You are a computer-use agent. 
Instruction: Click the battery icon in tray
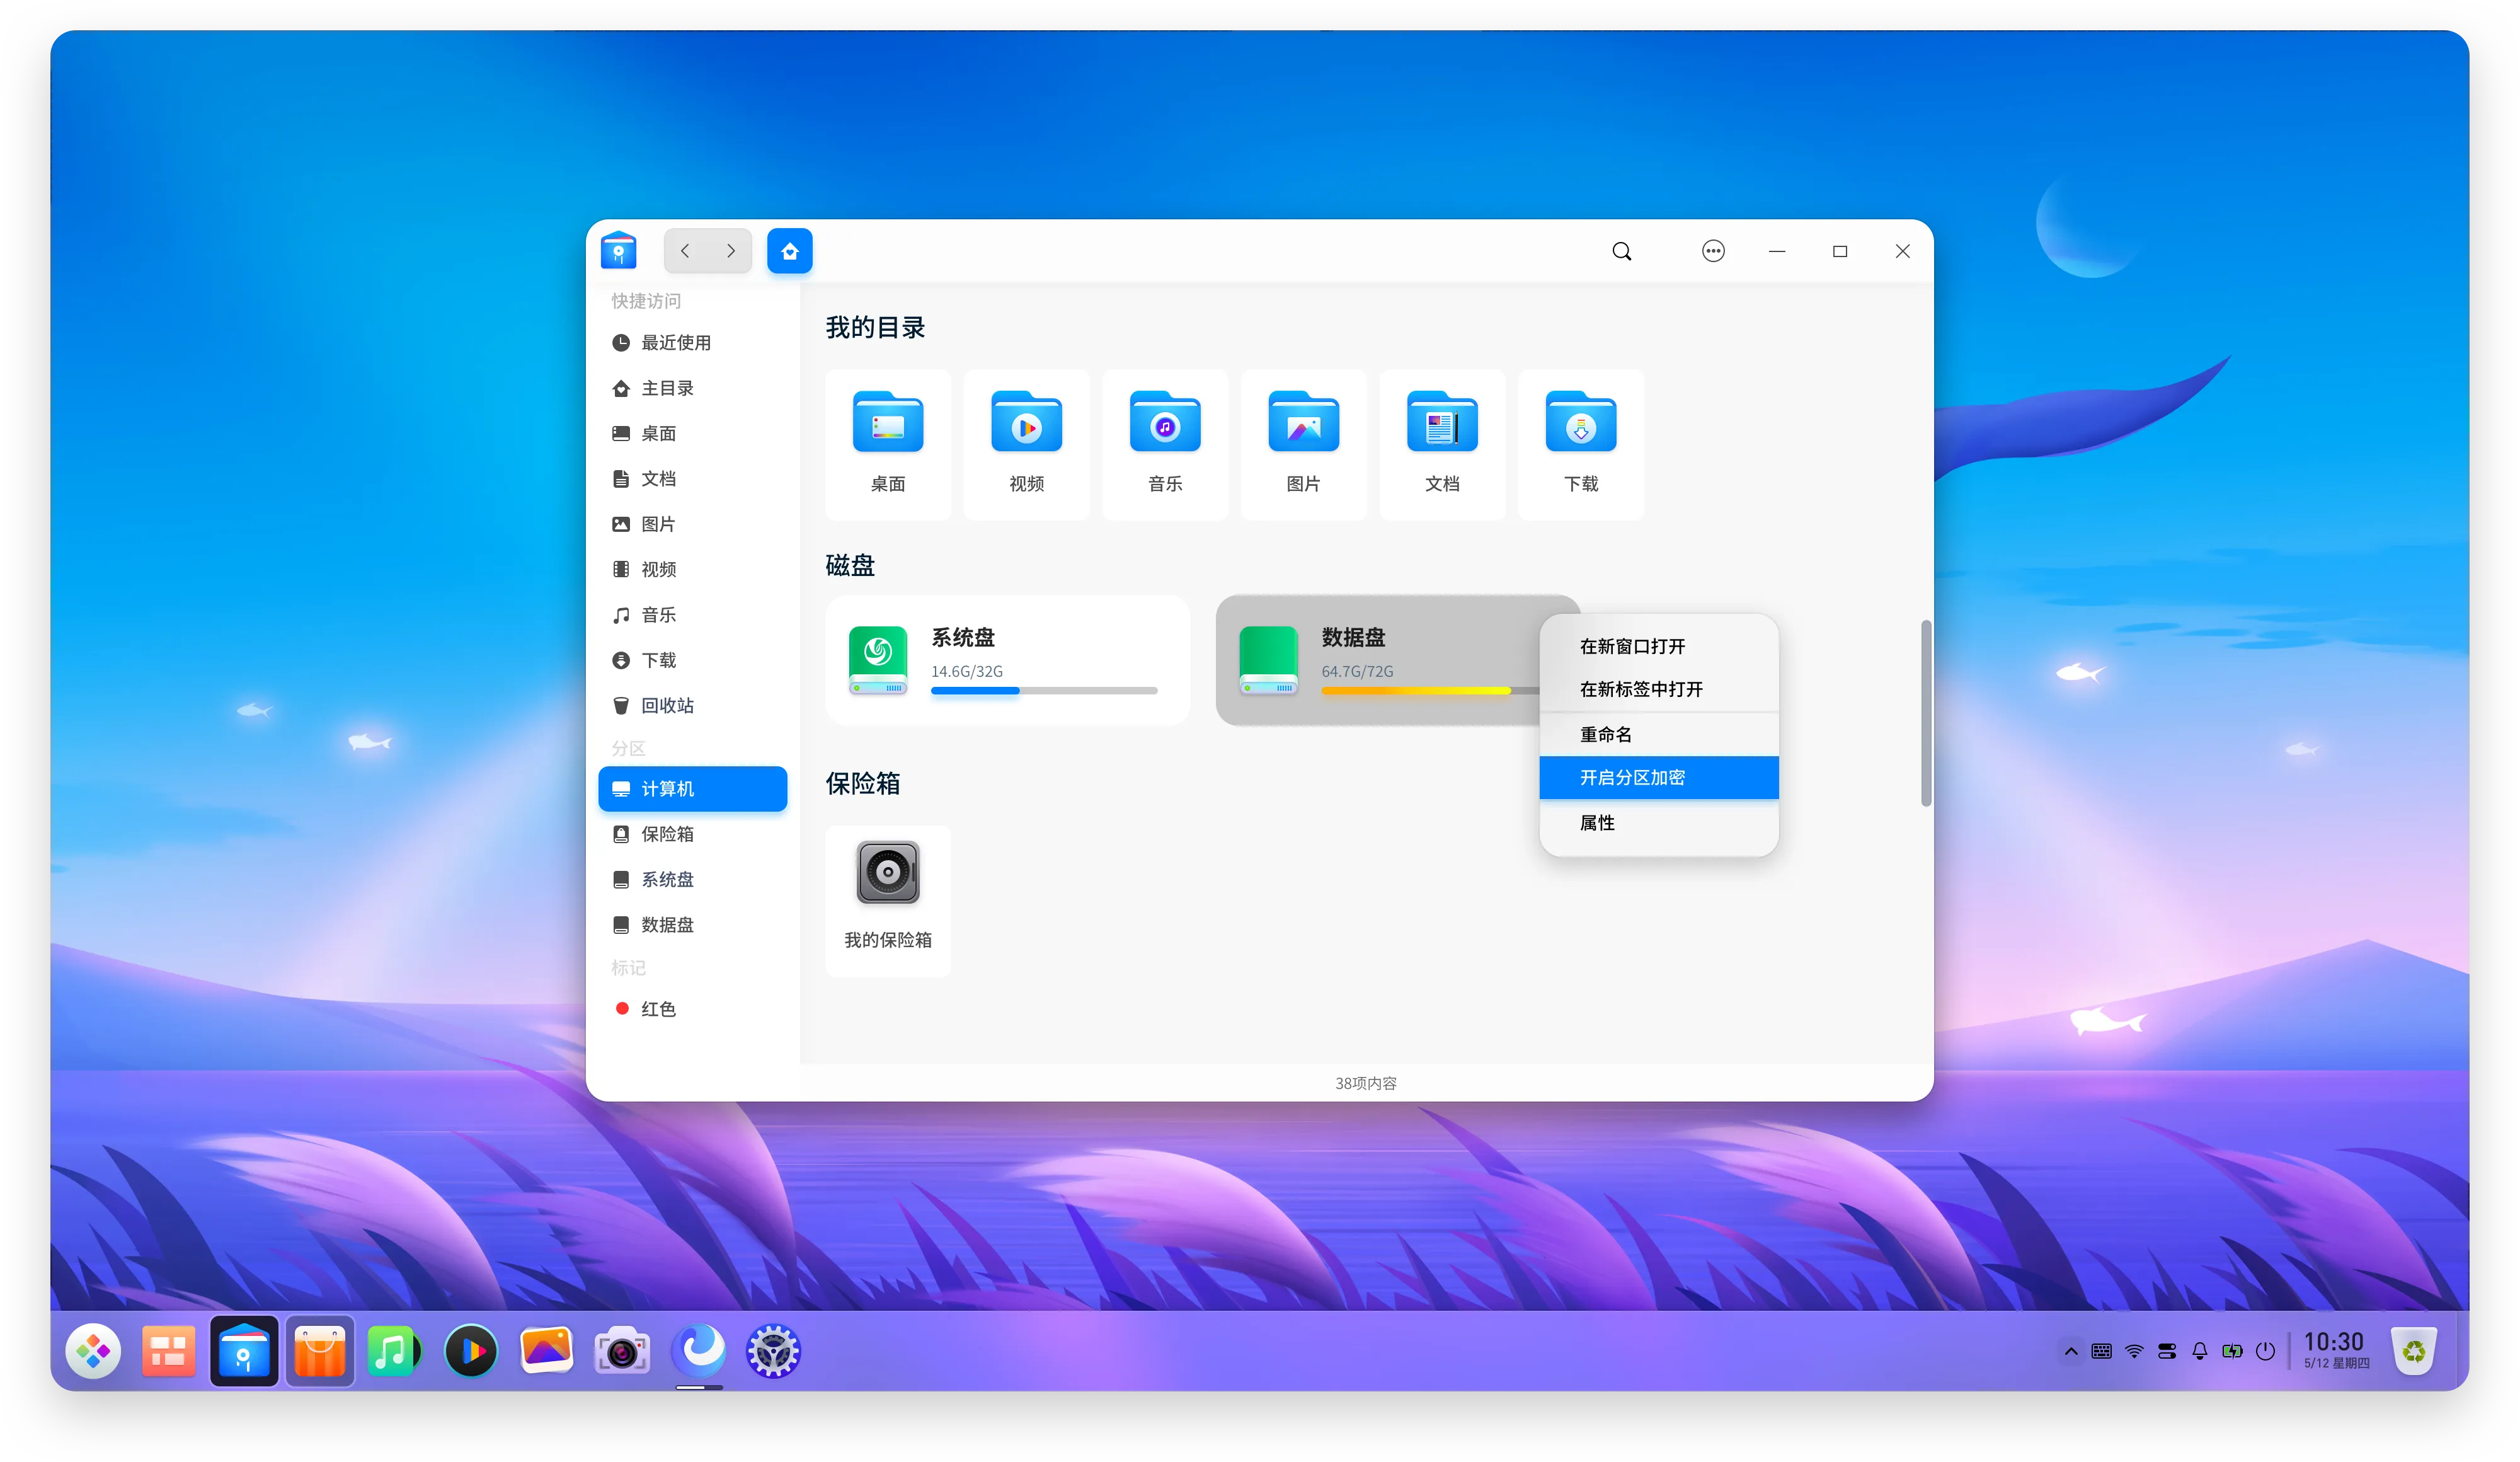(x=2232, y=1351)
